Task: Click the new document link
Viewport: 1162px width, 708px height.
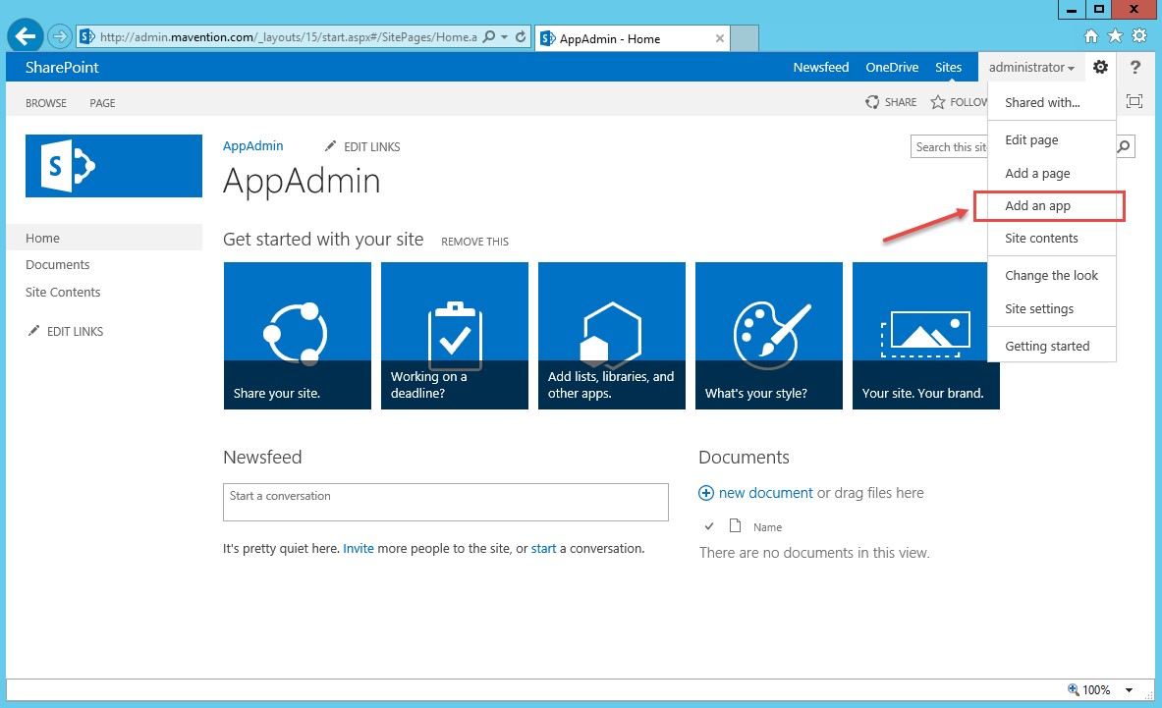Action: [x=765, y=493]
